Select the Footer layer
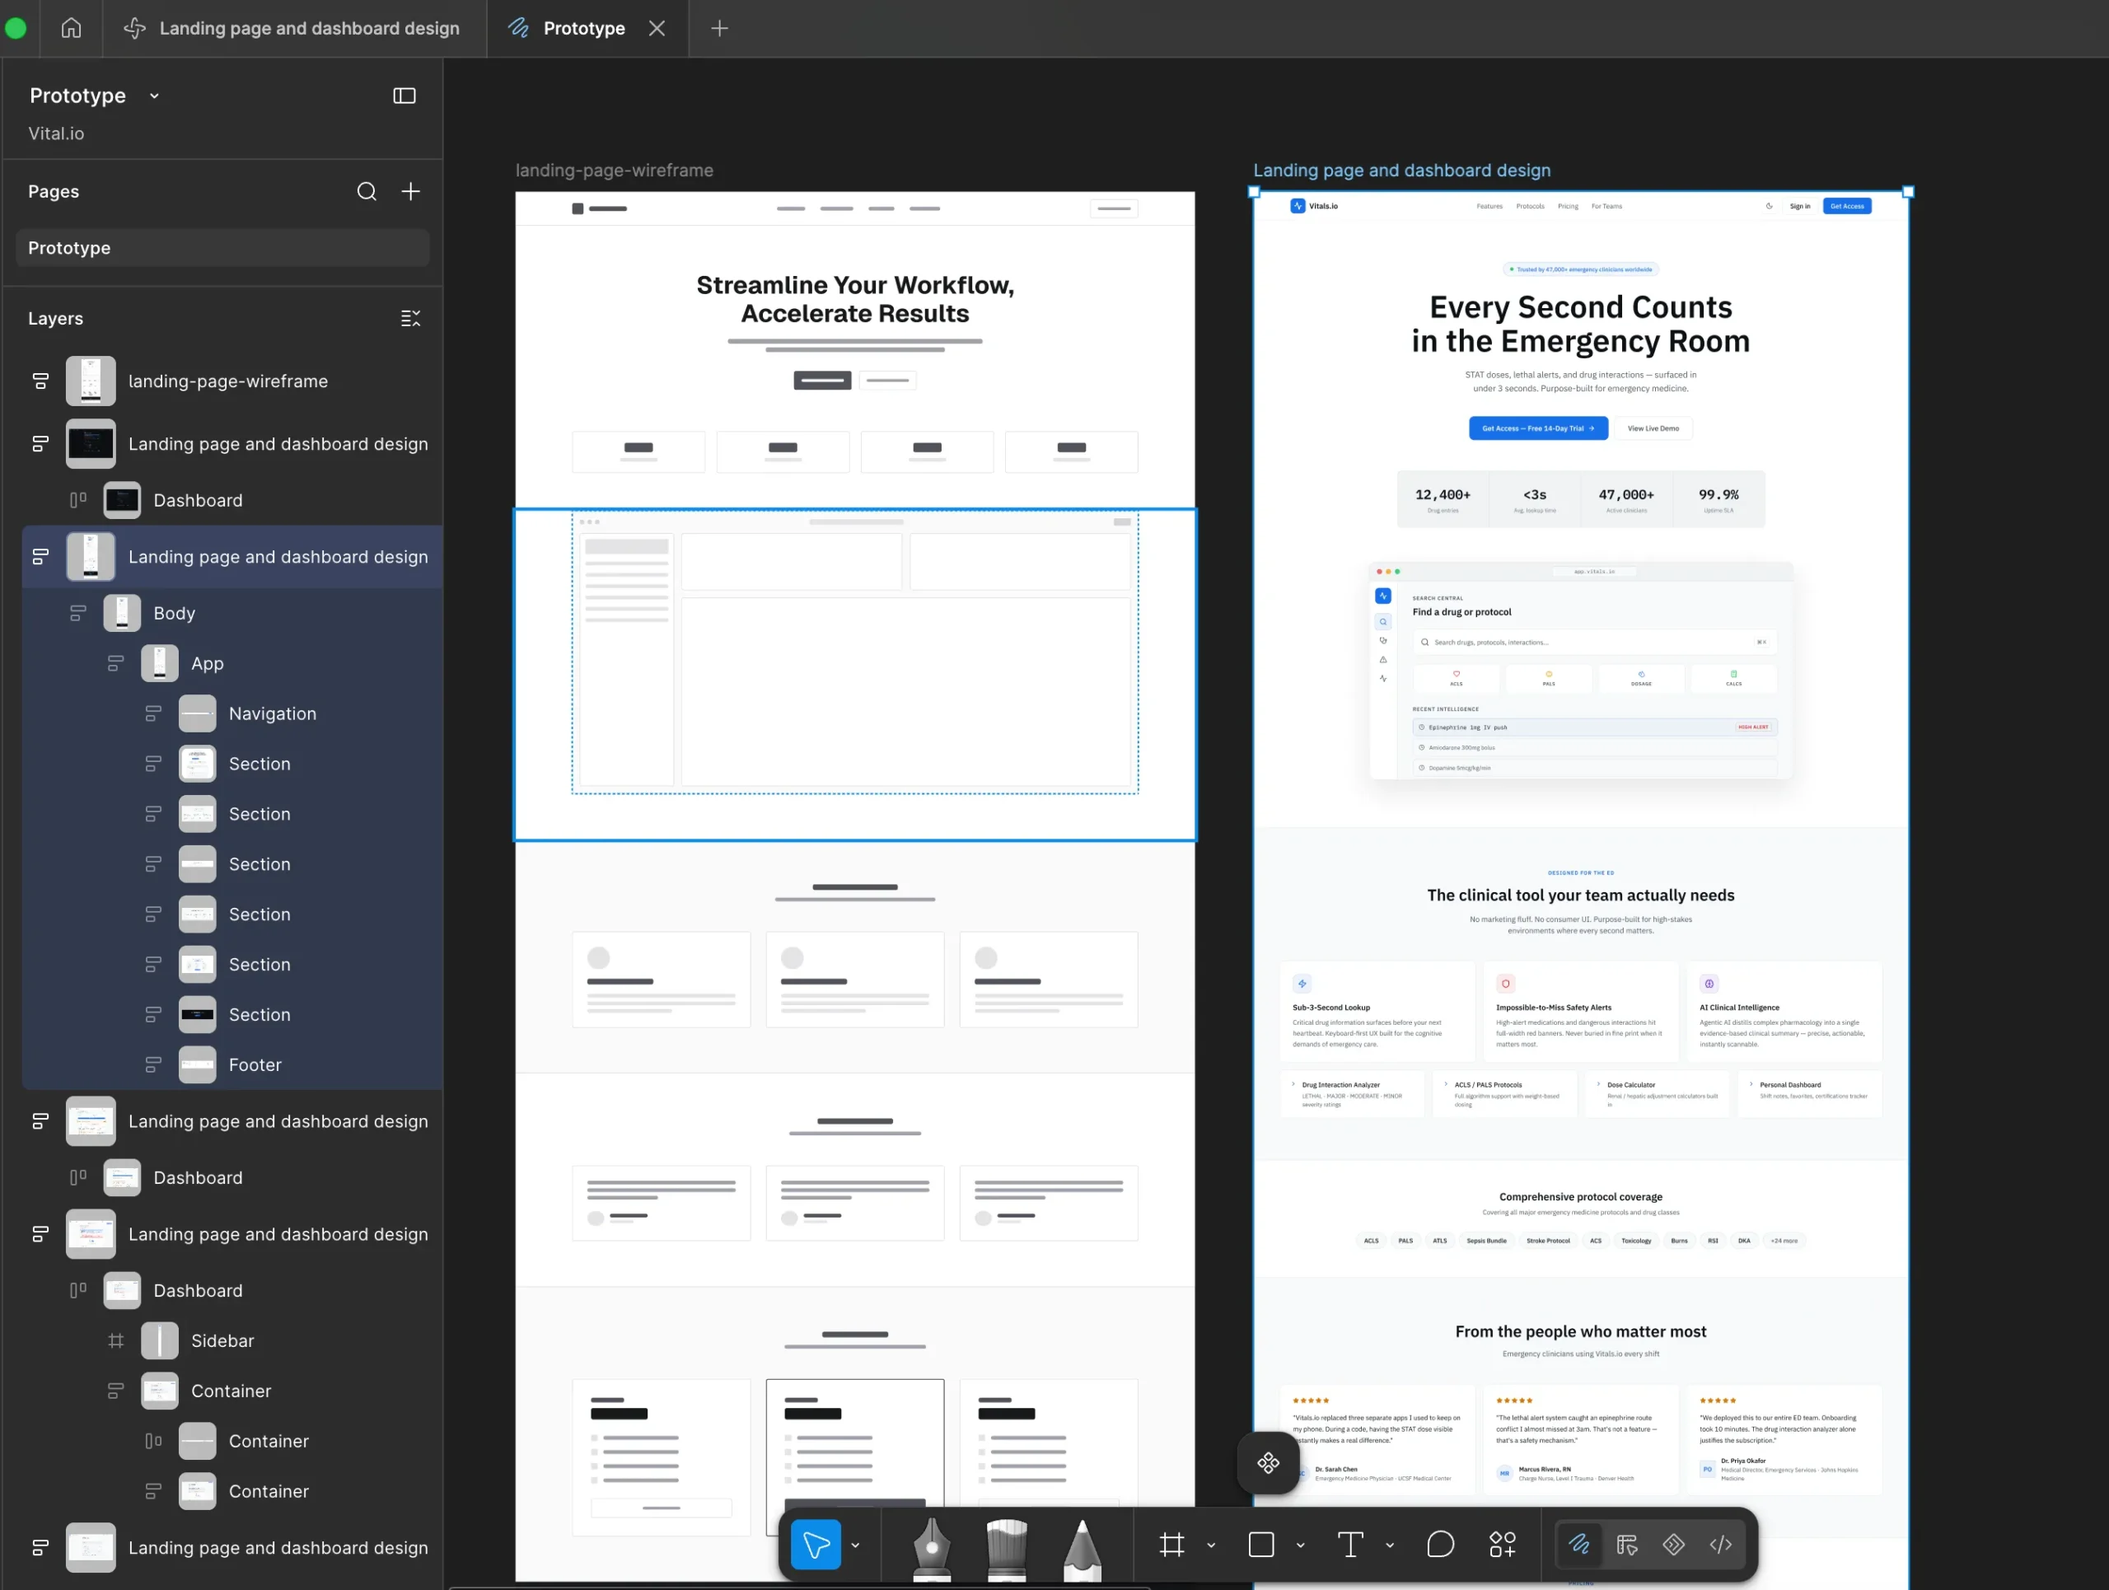Viewport: 2109px width, 1590px height. (255, 1064)
